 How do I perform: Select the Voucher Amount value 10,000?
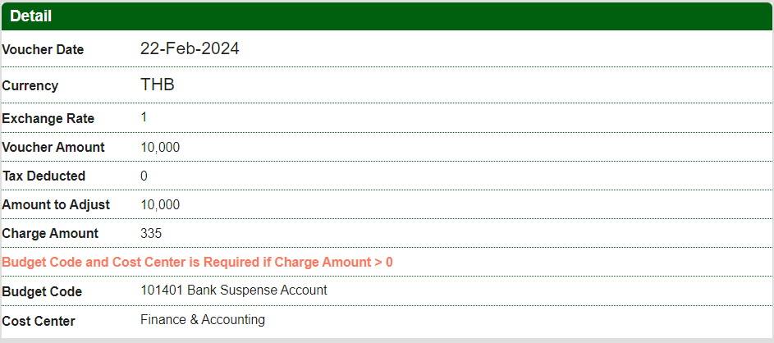click(x=160, y=148)
